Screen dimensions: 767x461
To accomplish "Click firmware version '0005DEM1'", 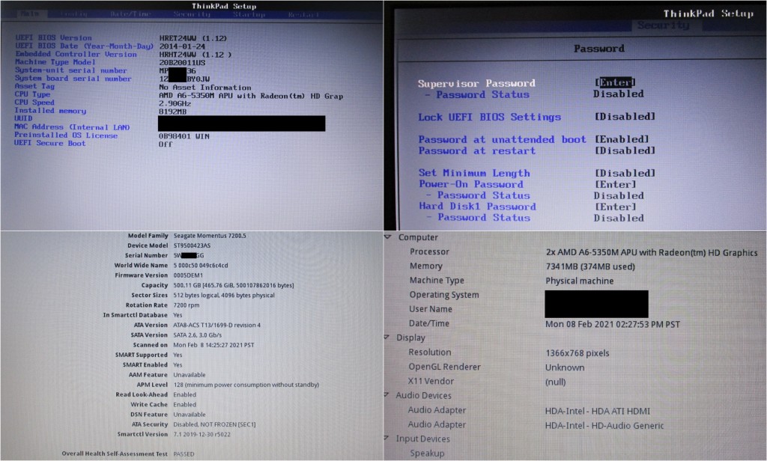I will [x=188, y=275].
